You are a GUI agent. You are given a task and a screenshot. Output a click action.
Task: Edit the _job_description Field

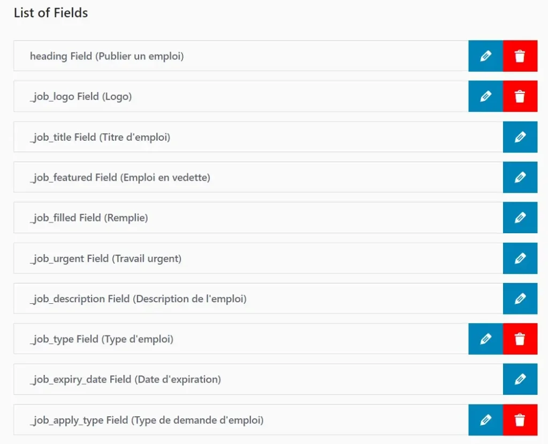pos(520,298)
